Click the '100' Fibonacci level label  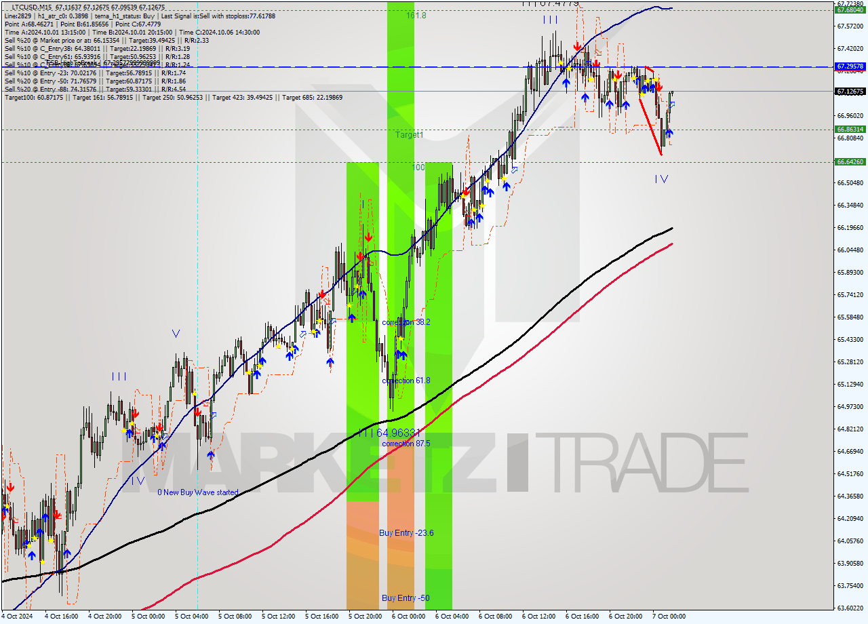point(418,167)
